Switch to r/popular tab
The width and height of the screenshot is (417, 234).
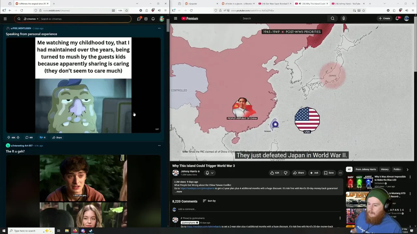tap(201, 4)
